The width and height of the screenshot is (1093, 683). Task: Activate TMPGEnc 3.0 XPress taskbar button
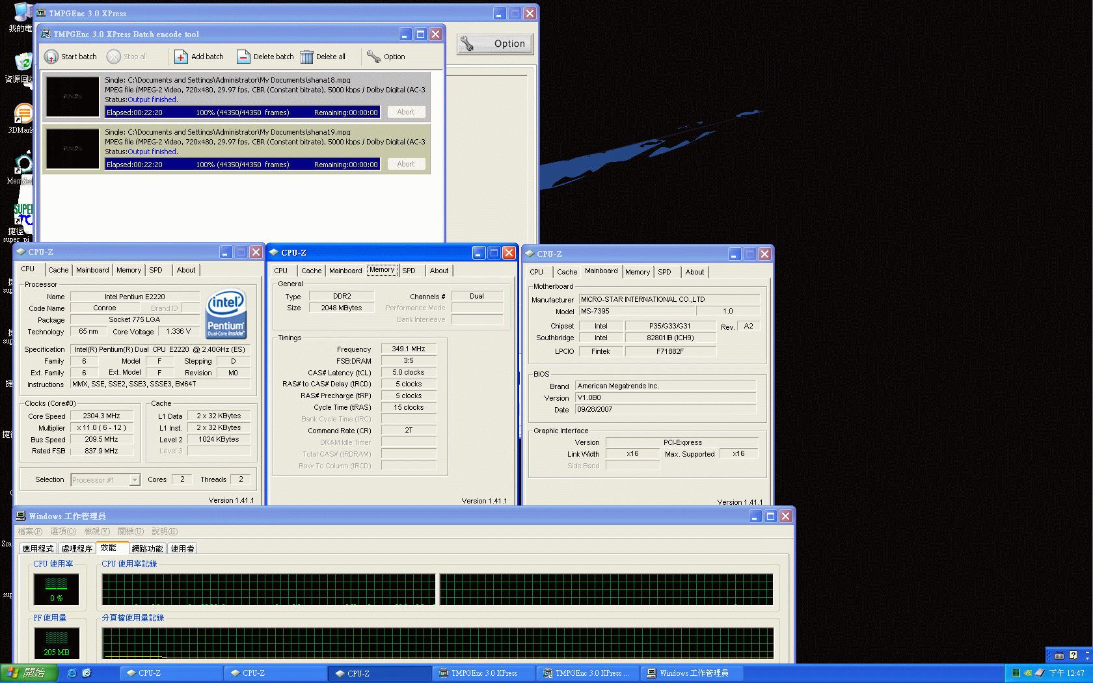(483, 673)
